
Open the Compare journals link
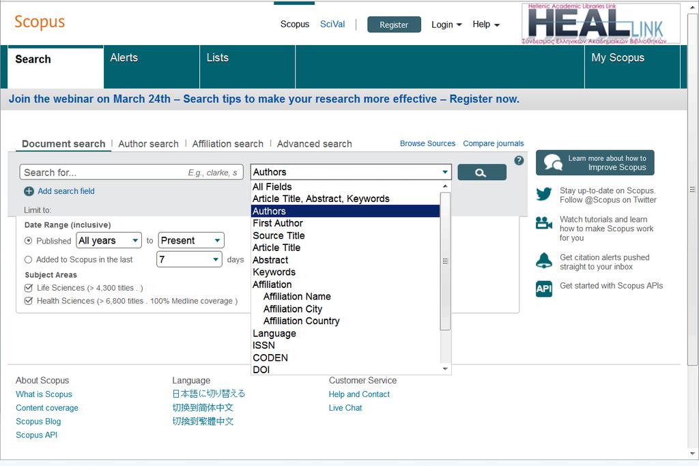pos(493,143)
